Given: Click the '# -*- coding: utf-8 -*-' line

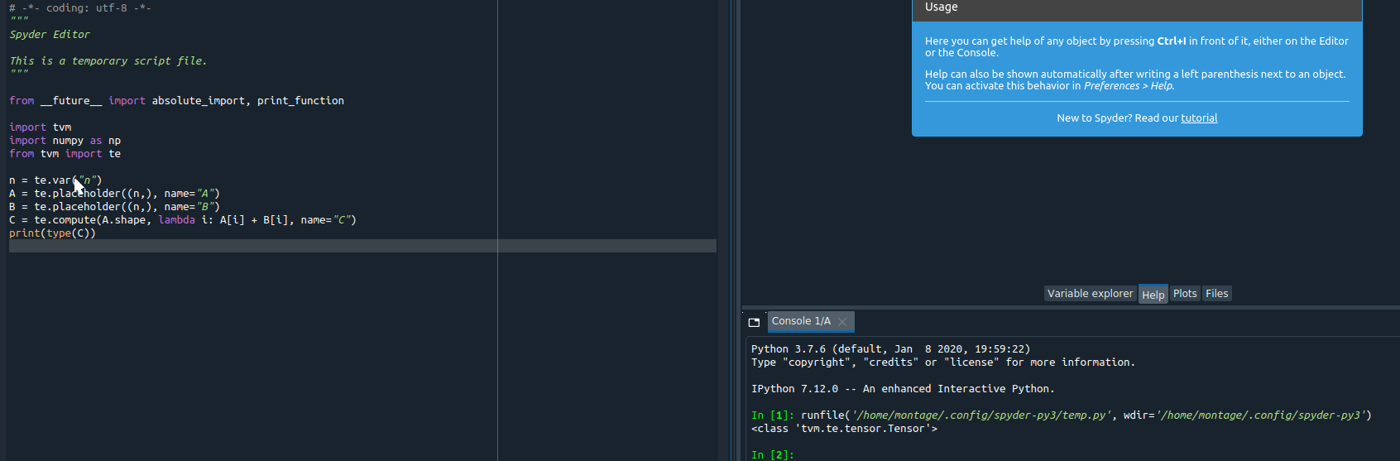Looking at the screenshot, I should (80, 8).
